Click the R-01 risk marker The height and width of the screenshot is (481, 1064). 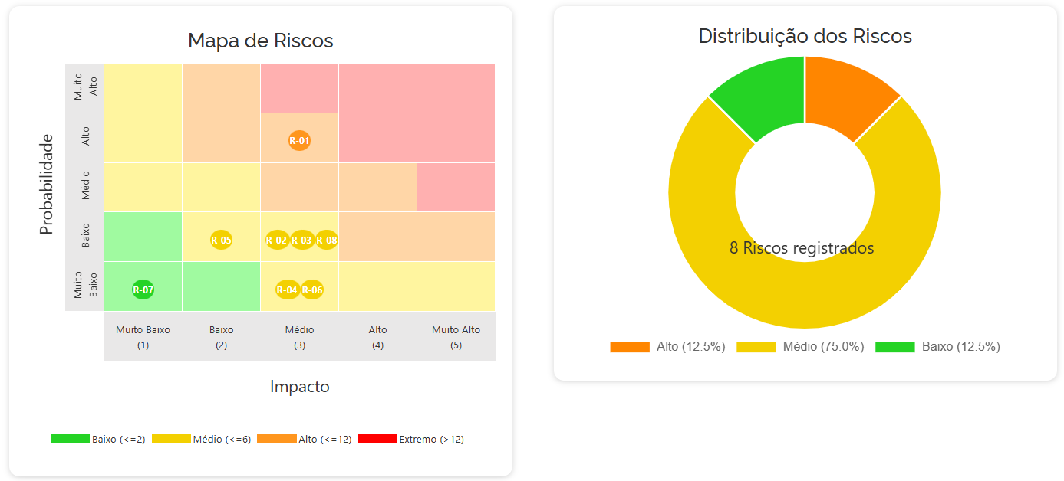pyautogui.click(x=299, y=141)
